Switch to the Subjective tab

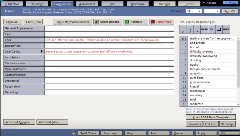click(x=12, y=4)
